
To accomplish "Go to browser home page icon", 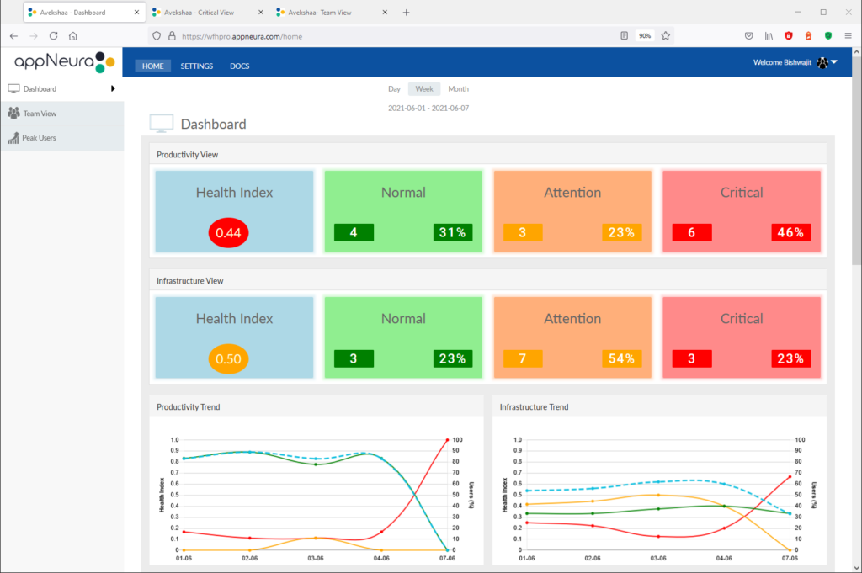I will pyautogui.click(x=73, y=36).
